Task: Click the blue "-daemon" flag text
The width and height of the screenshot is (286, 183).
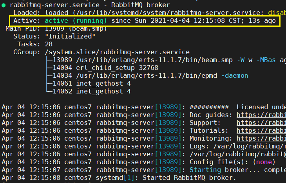Action: pos(234,75)
